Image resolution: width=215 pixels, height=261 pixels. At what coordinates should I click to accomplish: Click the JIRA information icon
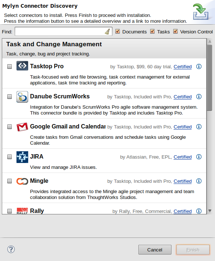point(199,157)
